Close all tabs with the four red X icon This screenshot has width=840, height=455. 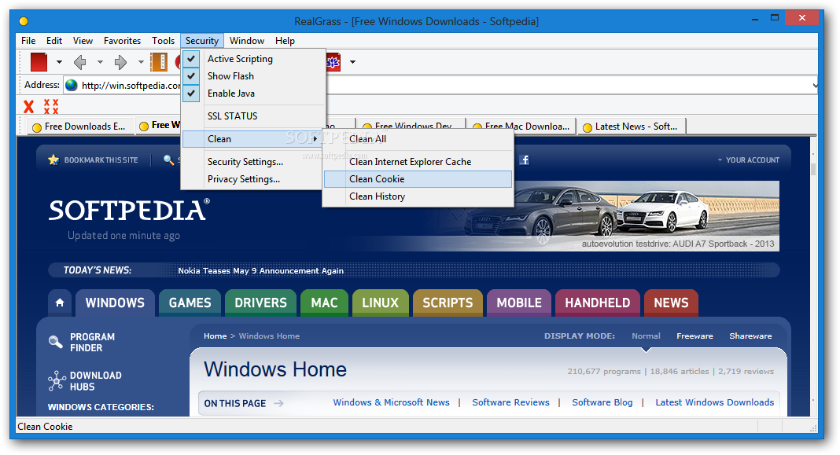[51, 107]
